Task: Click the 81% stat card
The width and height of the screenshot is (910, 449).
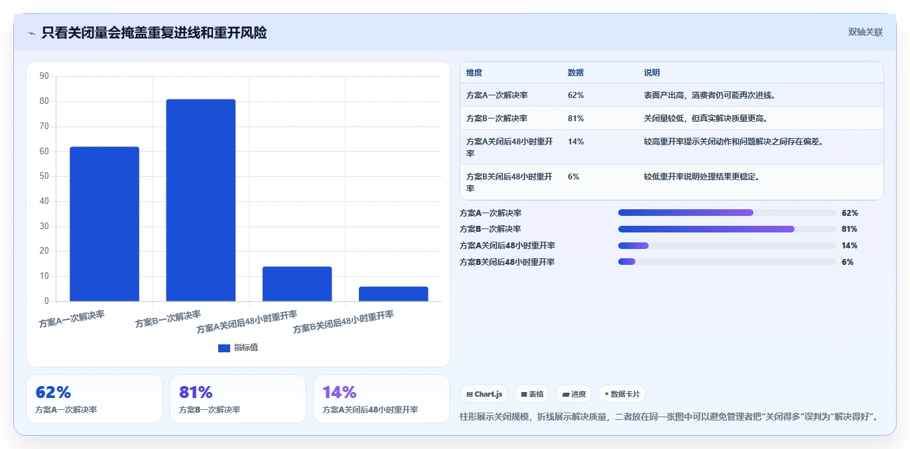Action: click(x=238, y=399)
